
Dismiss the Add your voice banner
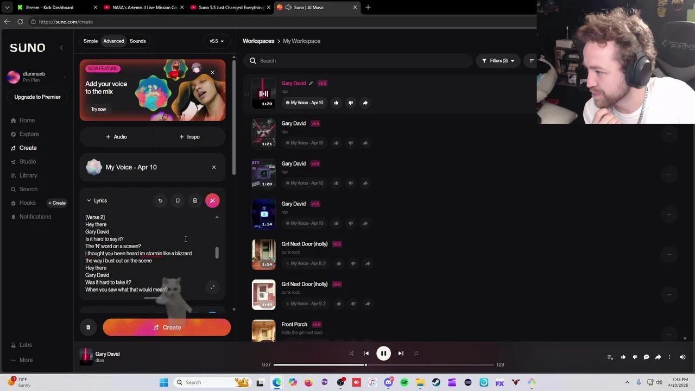(x=212, y=72)
